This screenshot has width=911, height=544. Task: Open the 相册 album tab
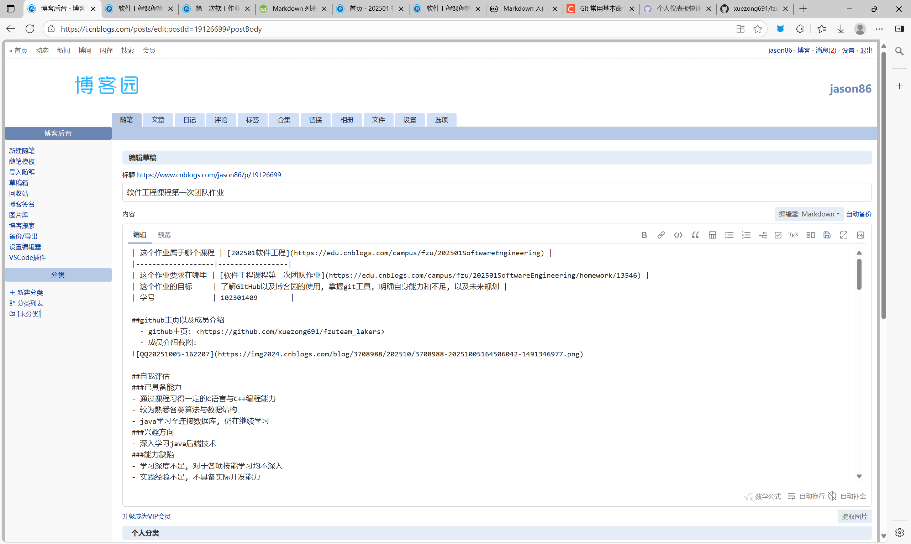click(x=347, y=120)
